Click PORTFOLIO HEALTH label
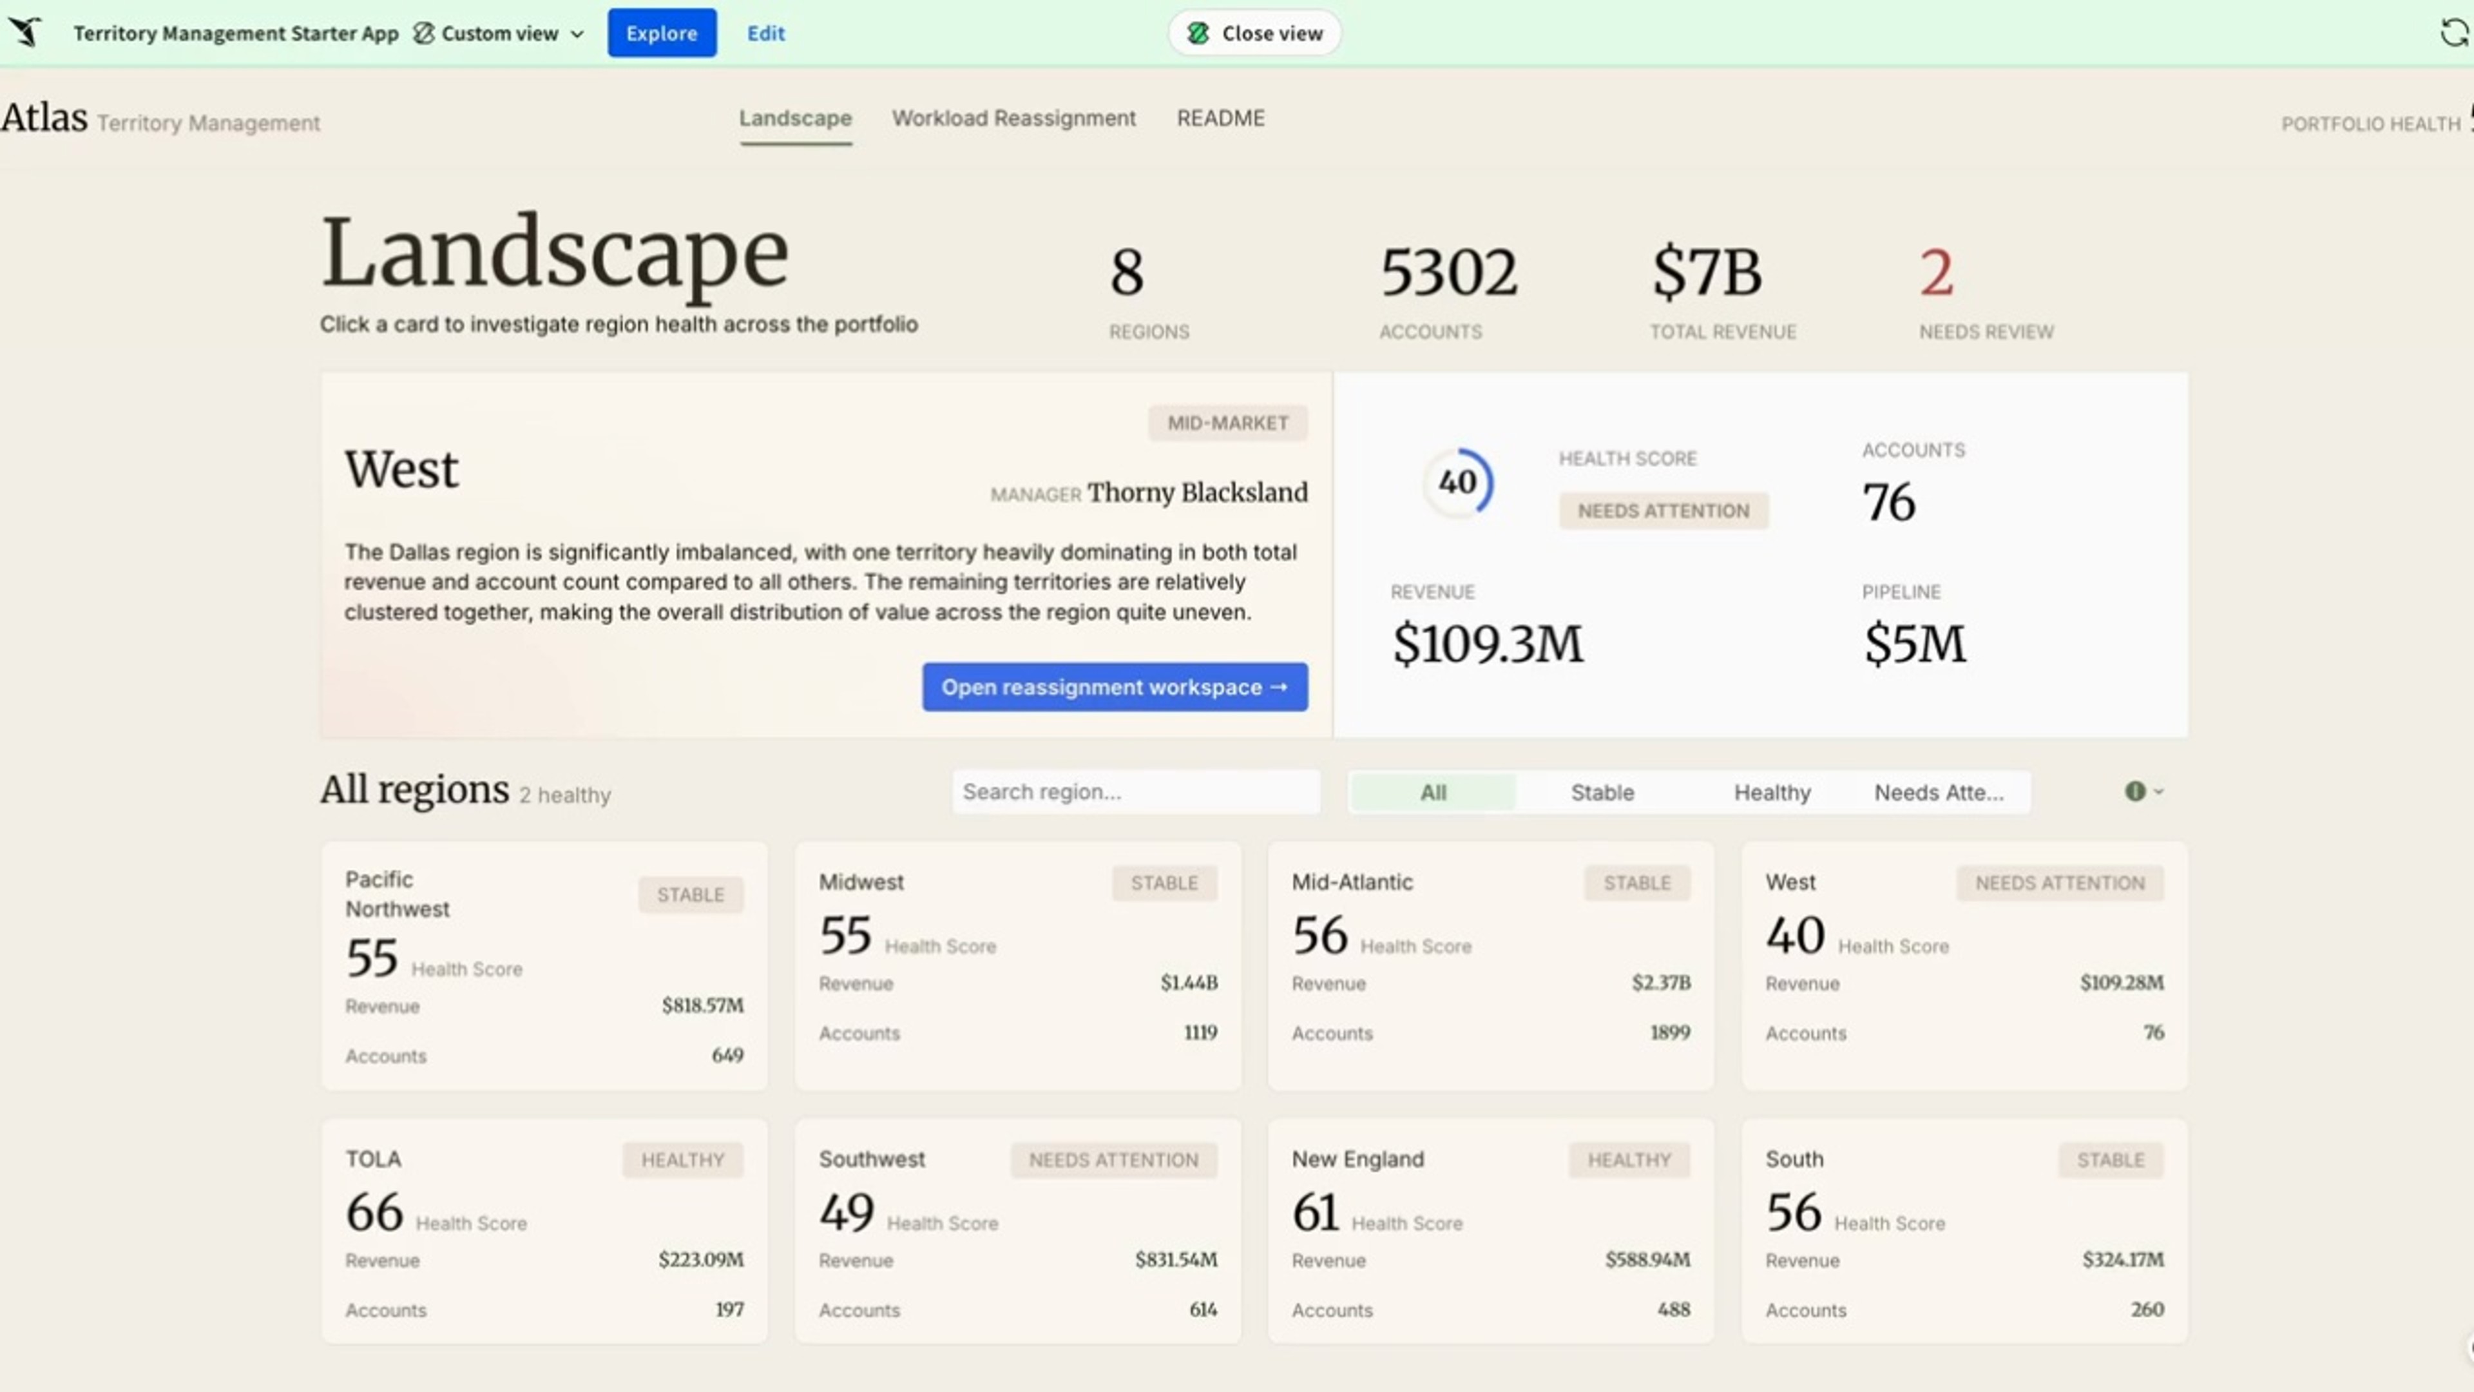The width and height of the screenshot is (2474, 1392). (2370, 124)
